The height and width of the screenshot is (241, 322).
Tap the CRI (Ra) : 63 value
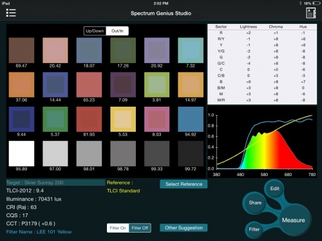point(21,207)
